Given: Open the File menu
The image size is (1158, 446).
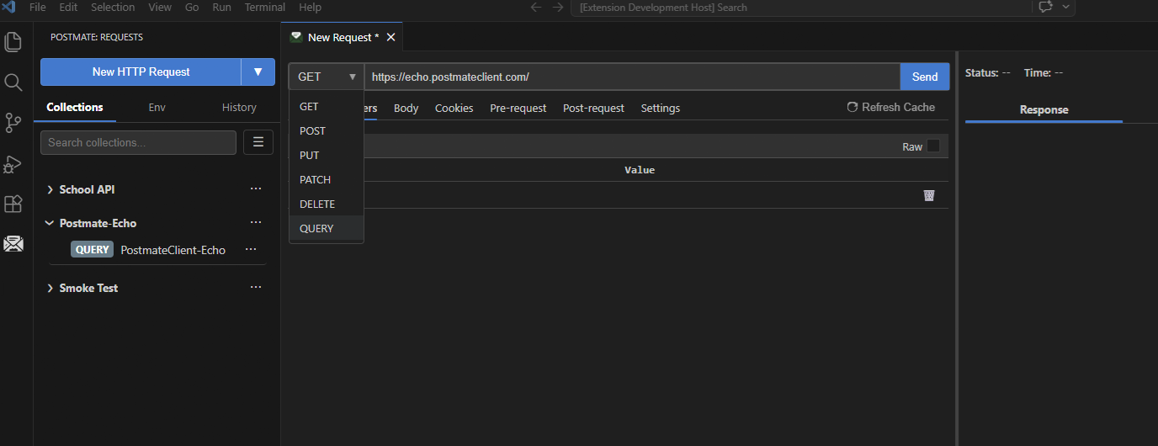Looking at the screenshot, I should [38, 7].
